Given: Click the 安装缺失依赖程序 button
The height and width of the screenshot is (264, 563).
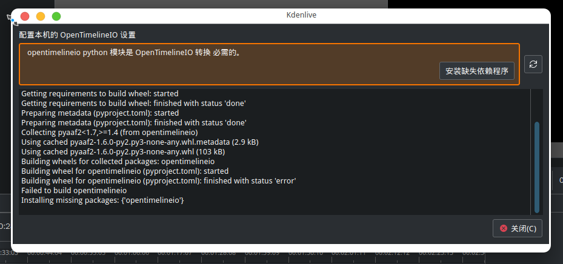Looking at the screenshot, I should [x=477, y=71].
